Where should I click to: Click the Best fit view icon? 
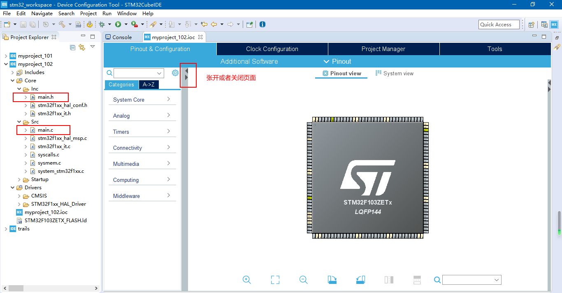[x=275, y=279]
